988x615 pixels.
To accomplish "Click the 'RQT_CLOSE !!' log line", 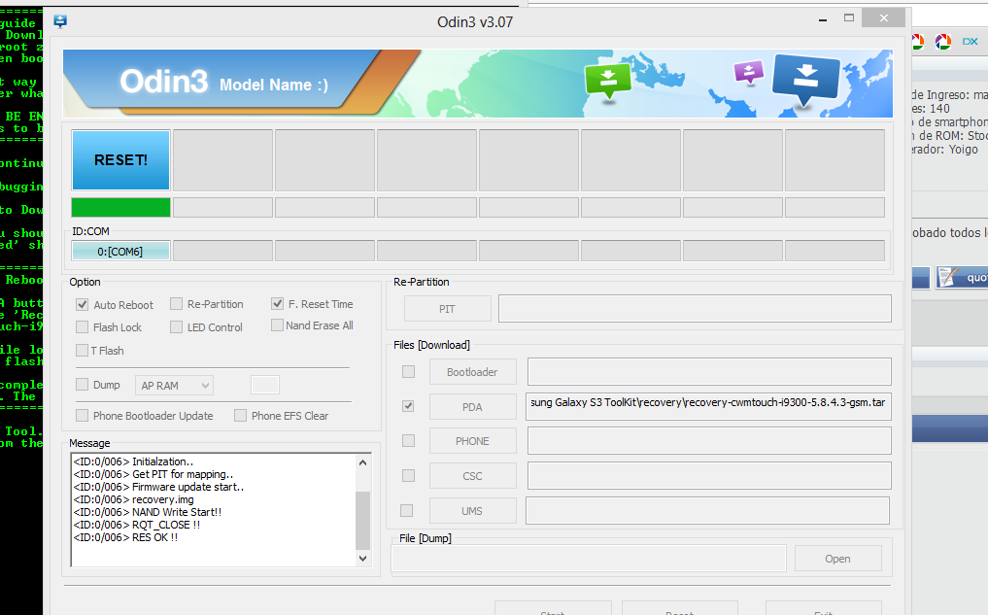I will point(137,525).
